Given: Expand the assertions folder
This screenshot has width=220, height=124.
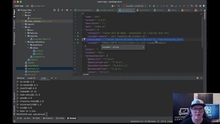Looking at the screenshot, I should (x=28, y=45).
